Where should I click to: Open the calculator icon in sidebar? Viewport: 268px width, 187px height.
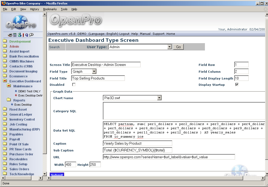15,35
